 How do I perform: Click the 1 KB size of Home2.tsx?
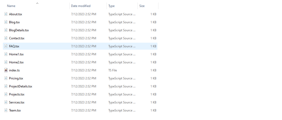pos(154,62)
